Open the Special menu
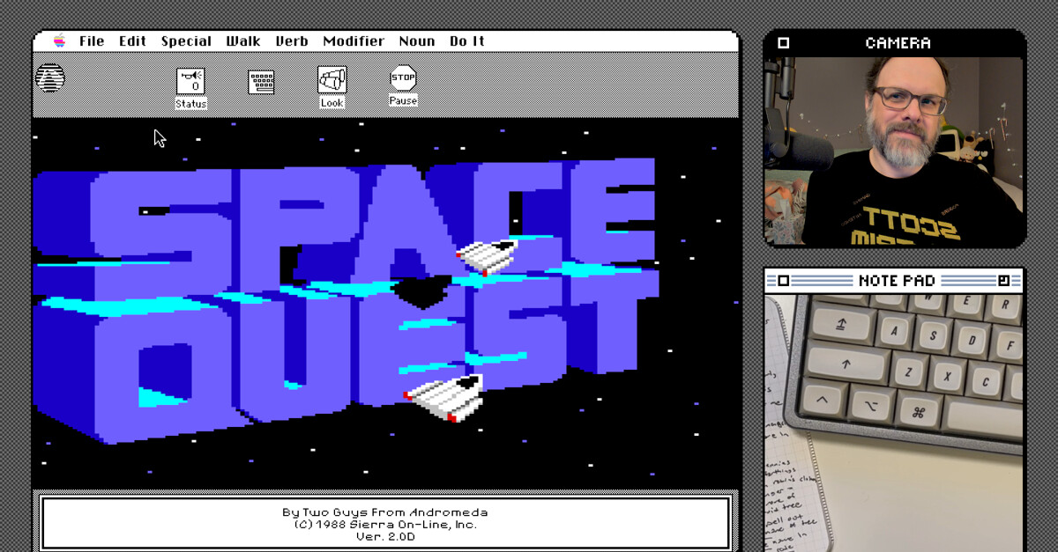The width and height of the screenshot is (1058, 552). [x=186, y=41]
